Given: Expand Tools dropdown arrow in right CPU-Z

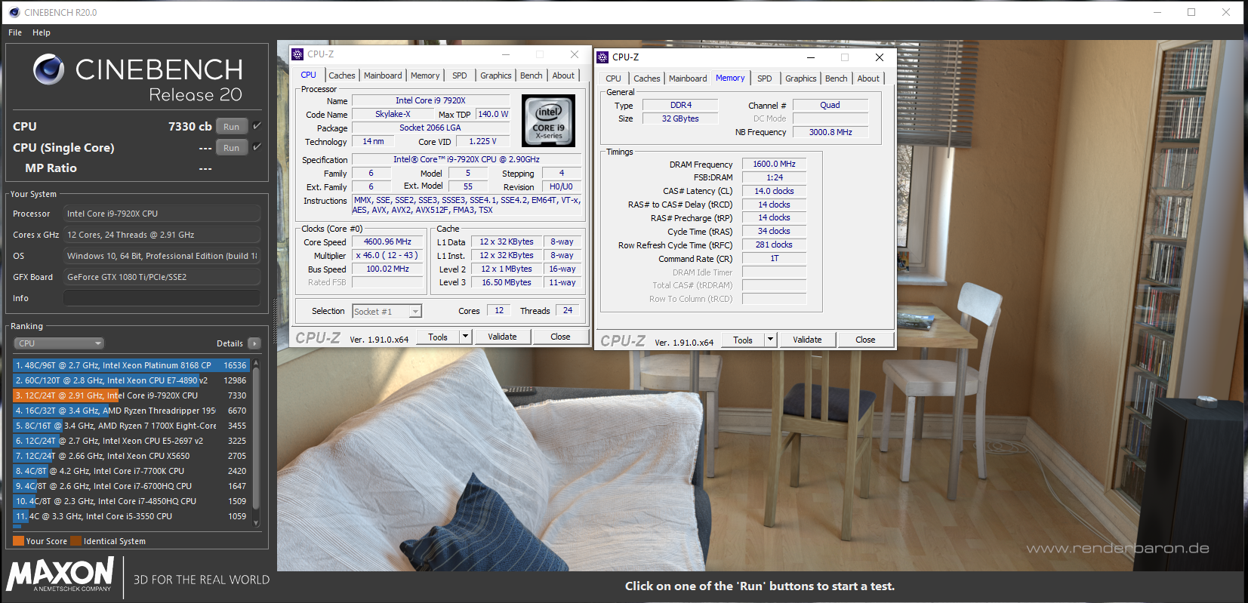Looking at the screenshot, I should [x=771, y=340].
